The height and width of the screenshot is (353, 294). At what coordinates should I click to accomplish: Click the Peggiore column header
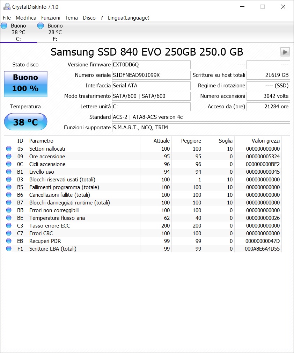(x=188, y=141)
